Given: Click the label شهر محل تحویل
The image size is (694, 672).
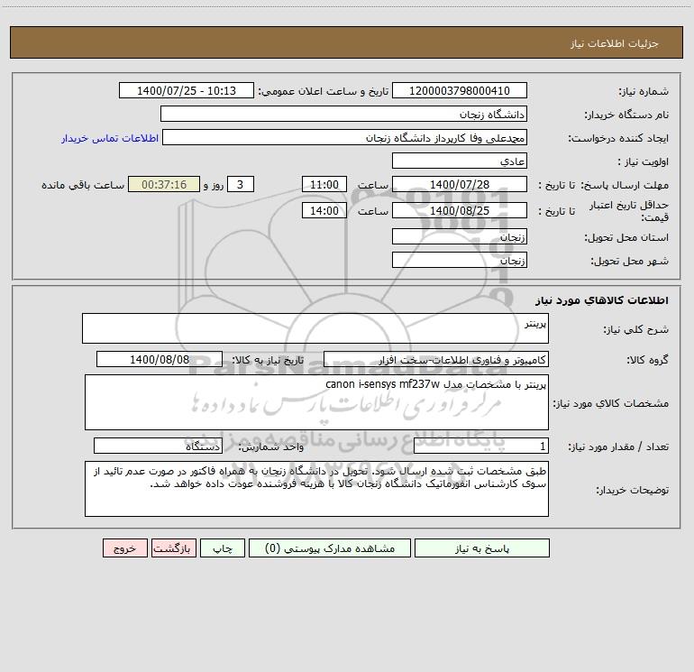Looking at the screenshot, I should (x=629, y=261).
